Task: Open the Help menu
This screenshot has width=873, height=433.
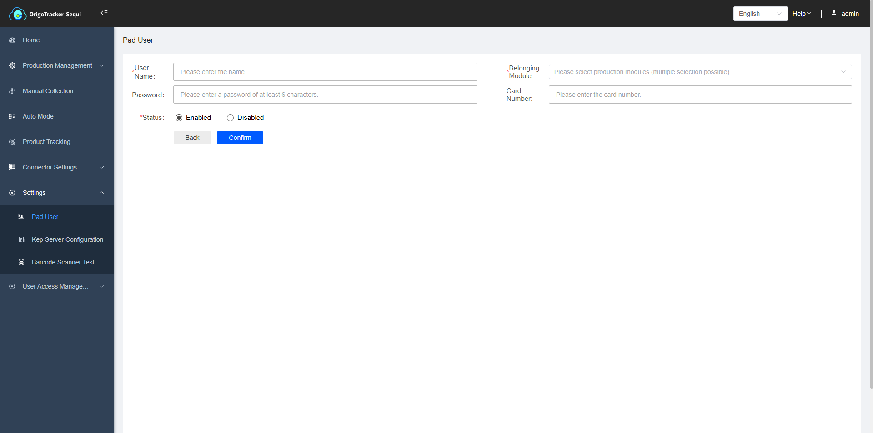Action: [x=801, y=14]
